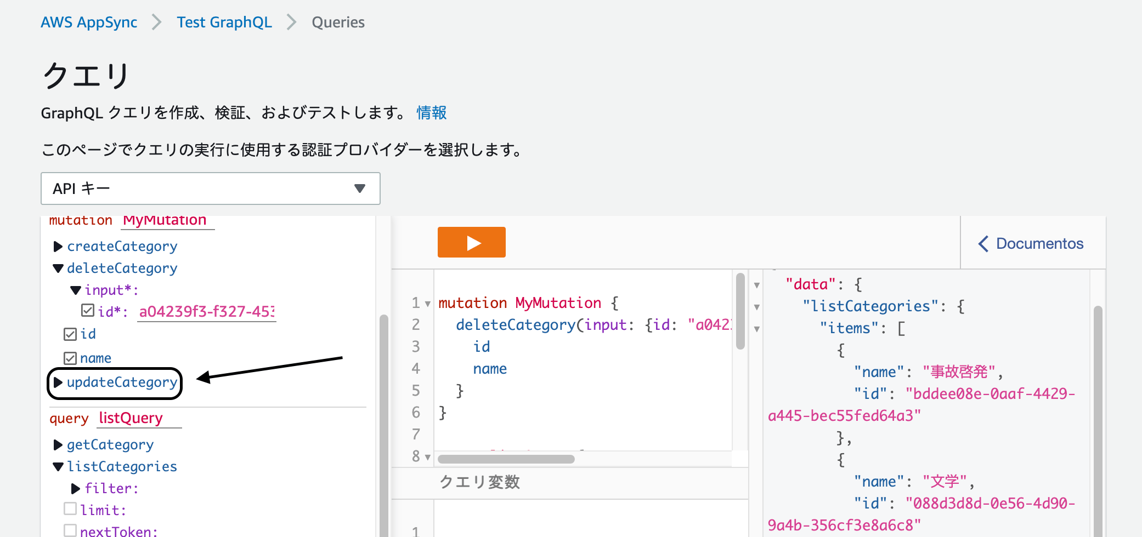The height and width of the screenshot is (537, 1142).
Task: Rename the listQuery operation name field
Action: 139,419
